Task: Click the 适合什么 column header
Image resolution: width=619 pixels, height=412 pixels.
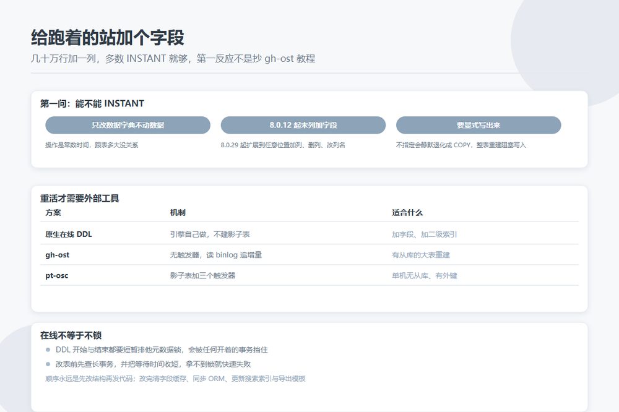Action: point(407,213)
